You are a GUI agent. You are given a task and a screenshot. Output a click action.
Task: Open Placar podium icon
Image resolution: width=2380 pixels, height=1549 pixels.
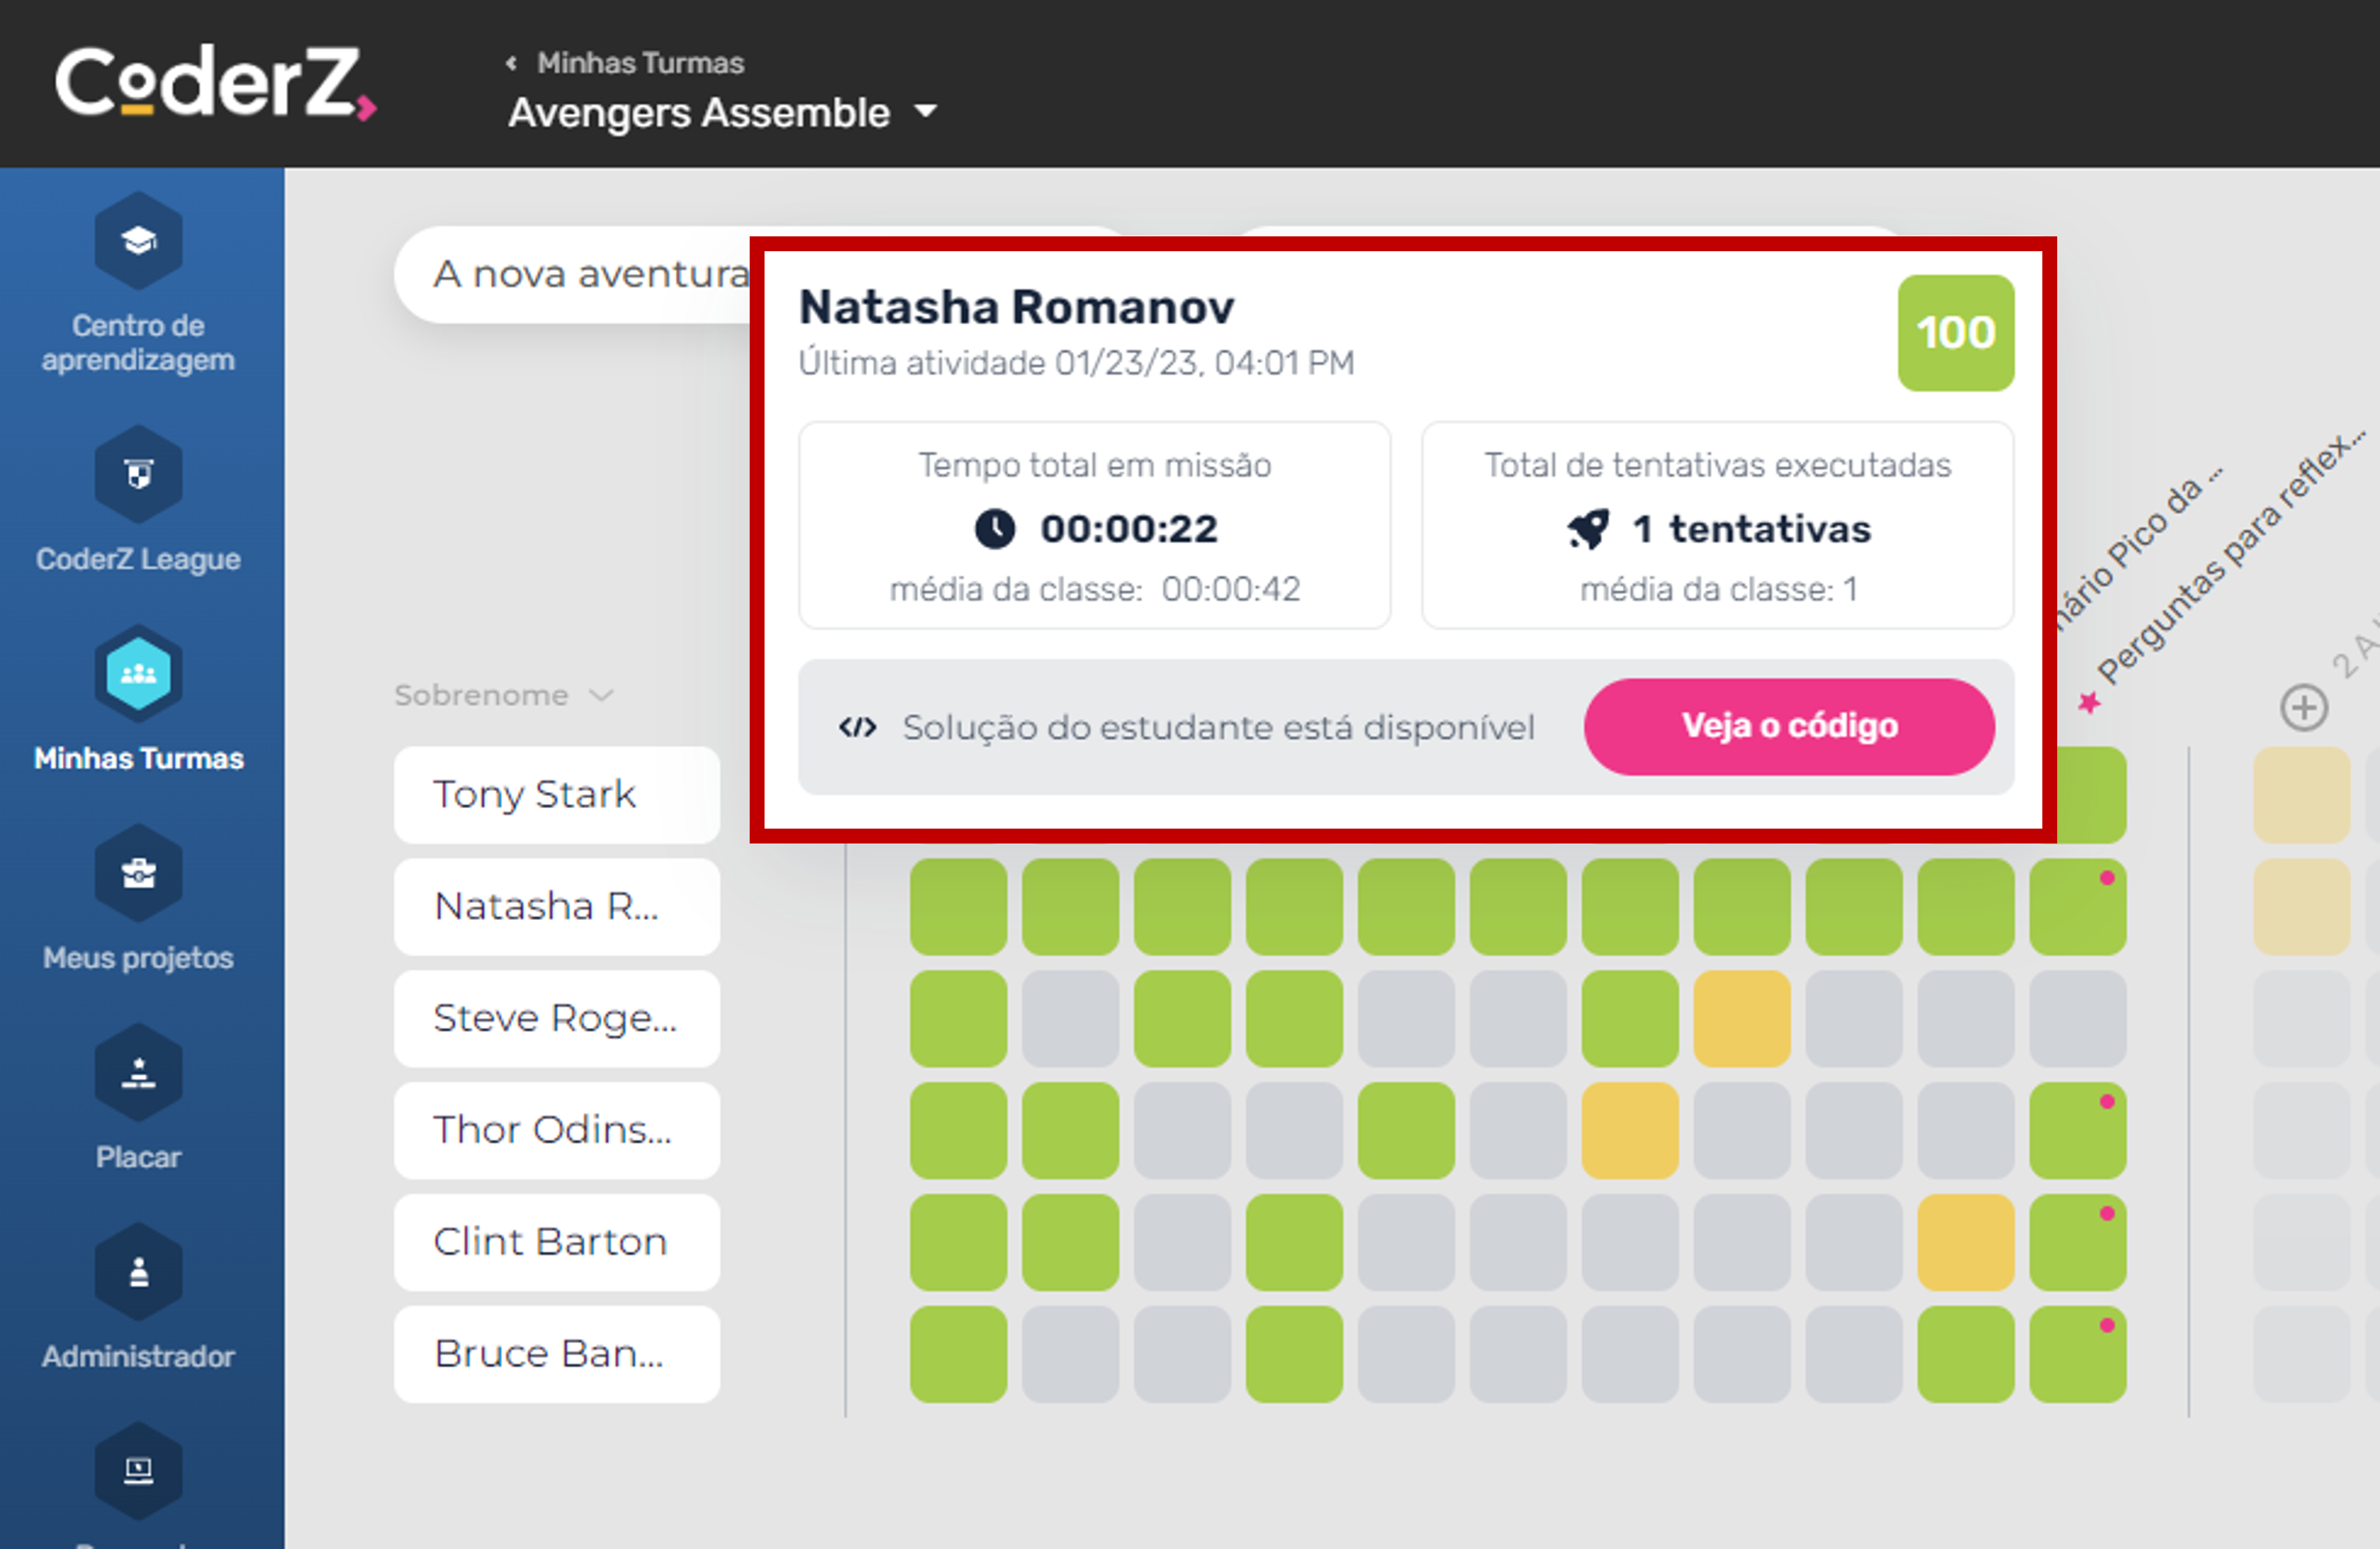pos(138,1072)
